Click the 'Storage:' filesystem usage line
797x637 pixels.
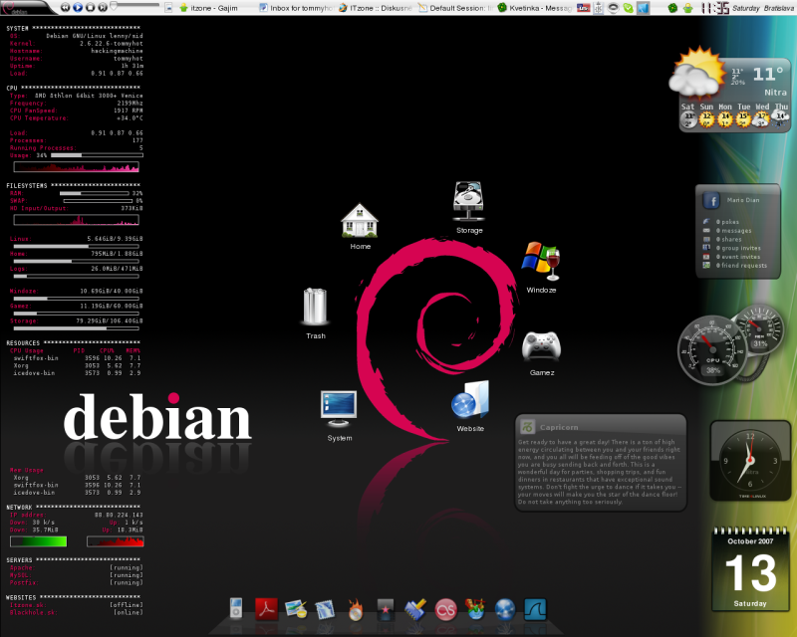click(x=77, y=321)
